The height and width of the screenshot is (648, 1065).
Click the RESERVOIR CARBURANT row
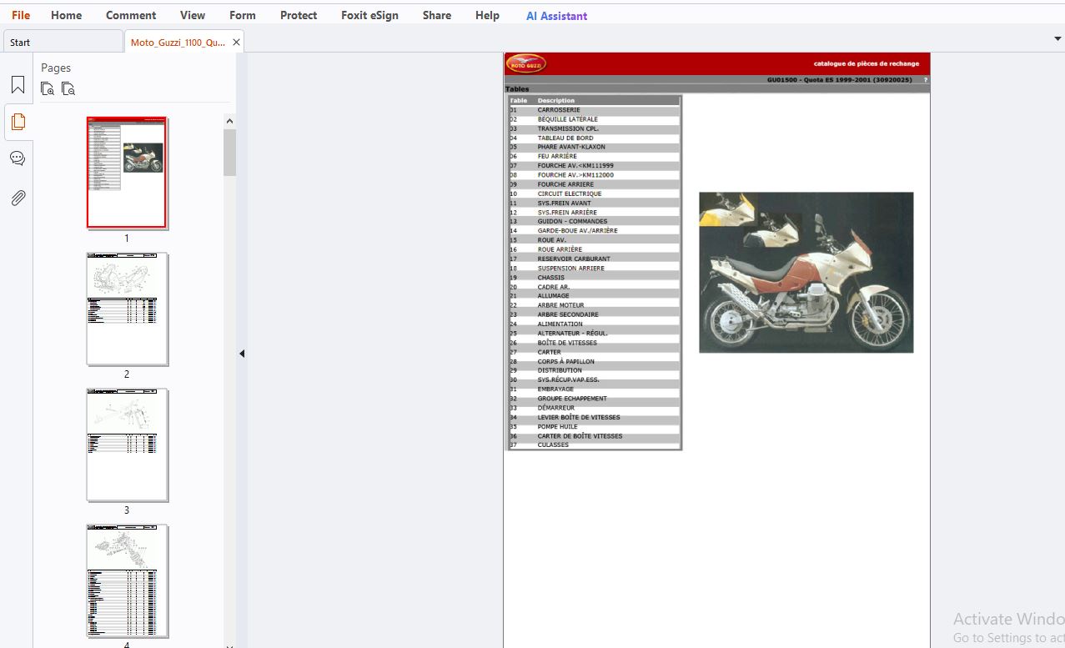pos(595,259)
